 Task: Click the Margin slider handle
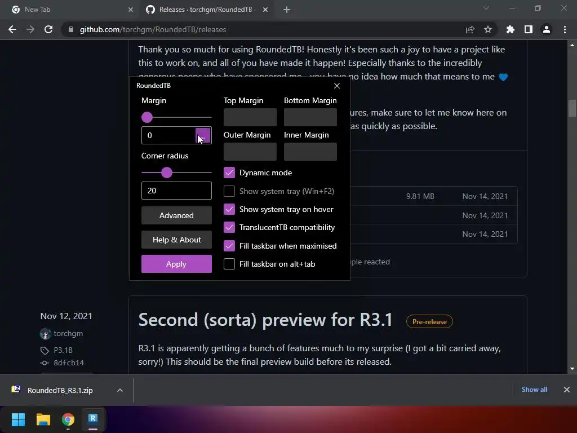click(147, 117)
